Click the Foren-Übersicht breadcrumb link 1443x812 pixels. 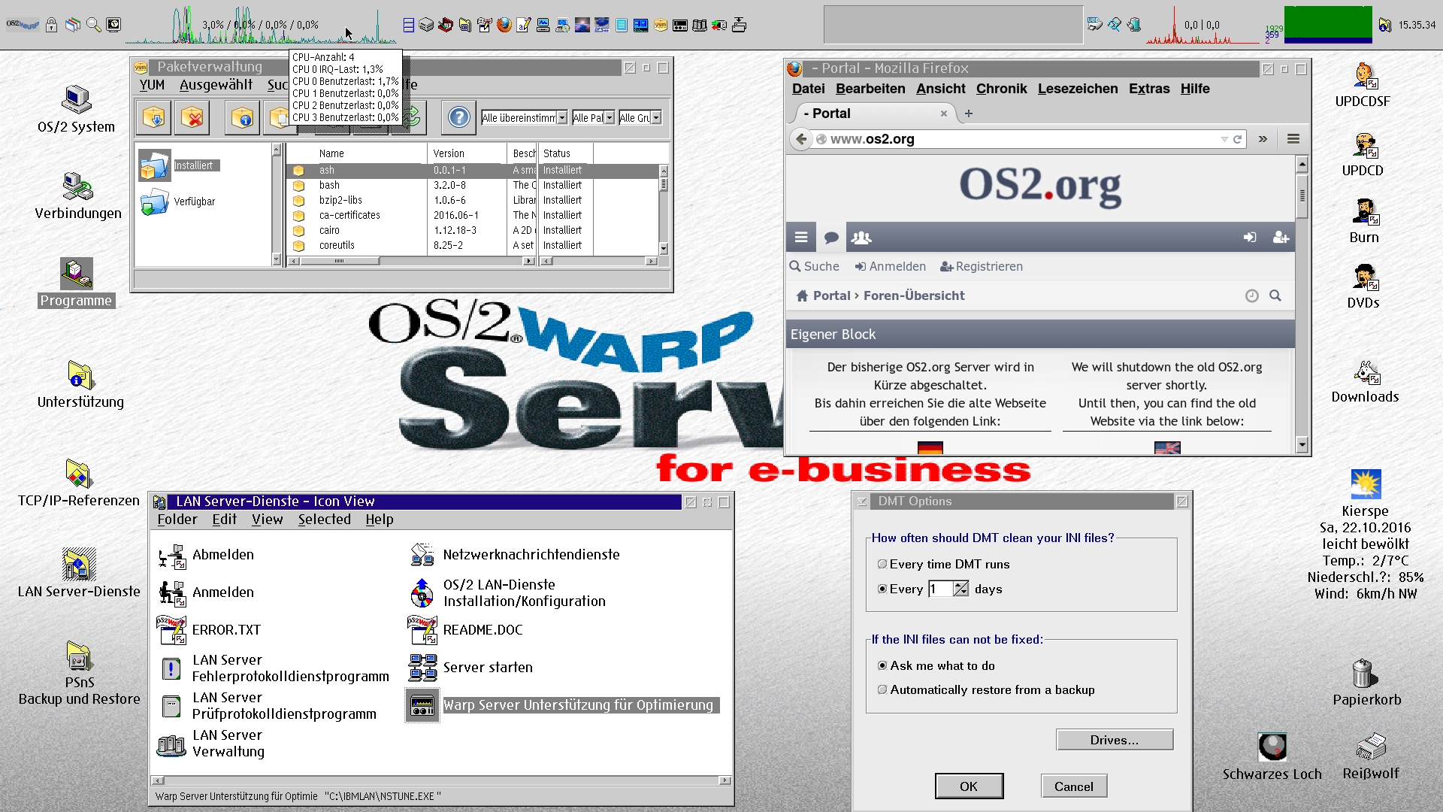point(914,296)
